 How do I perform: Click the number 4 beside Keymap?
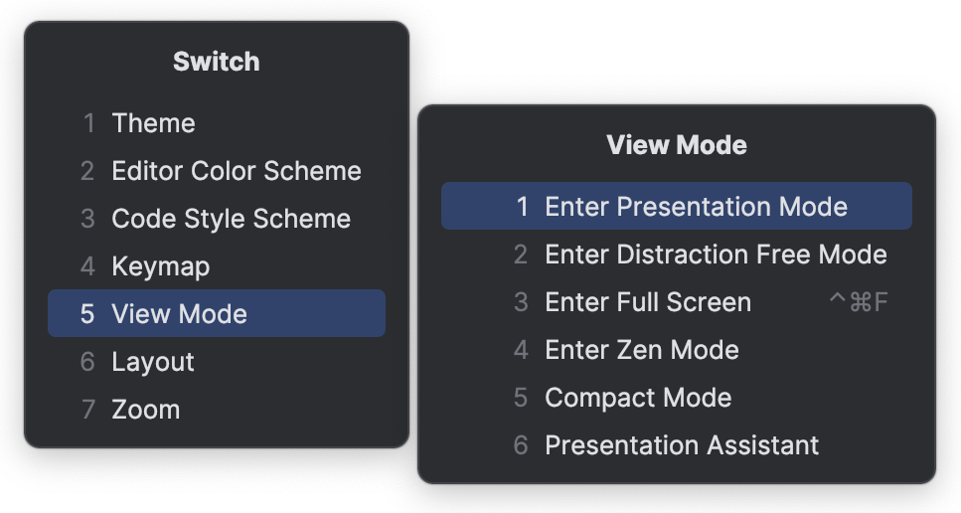click(x=88, y=266)
